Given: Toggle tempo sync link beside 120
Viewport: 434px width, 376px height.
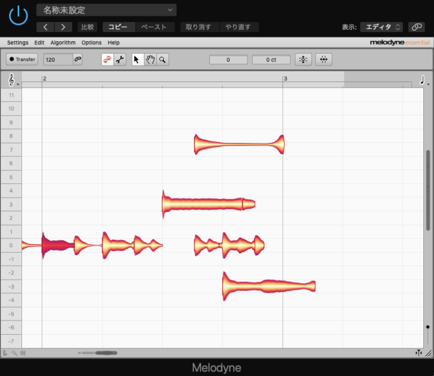Looking at the screenshot, I should coord(77,59).
